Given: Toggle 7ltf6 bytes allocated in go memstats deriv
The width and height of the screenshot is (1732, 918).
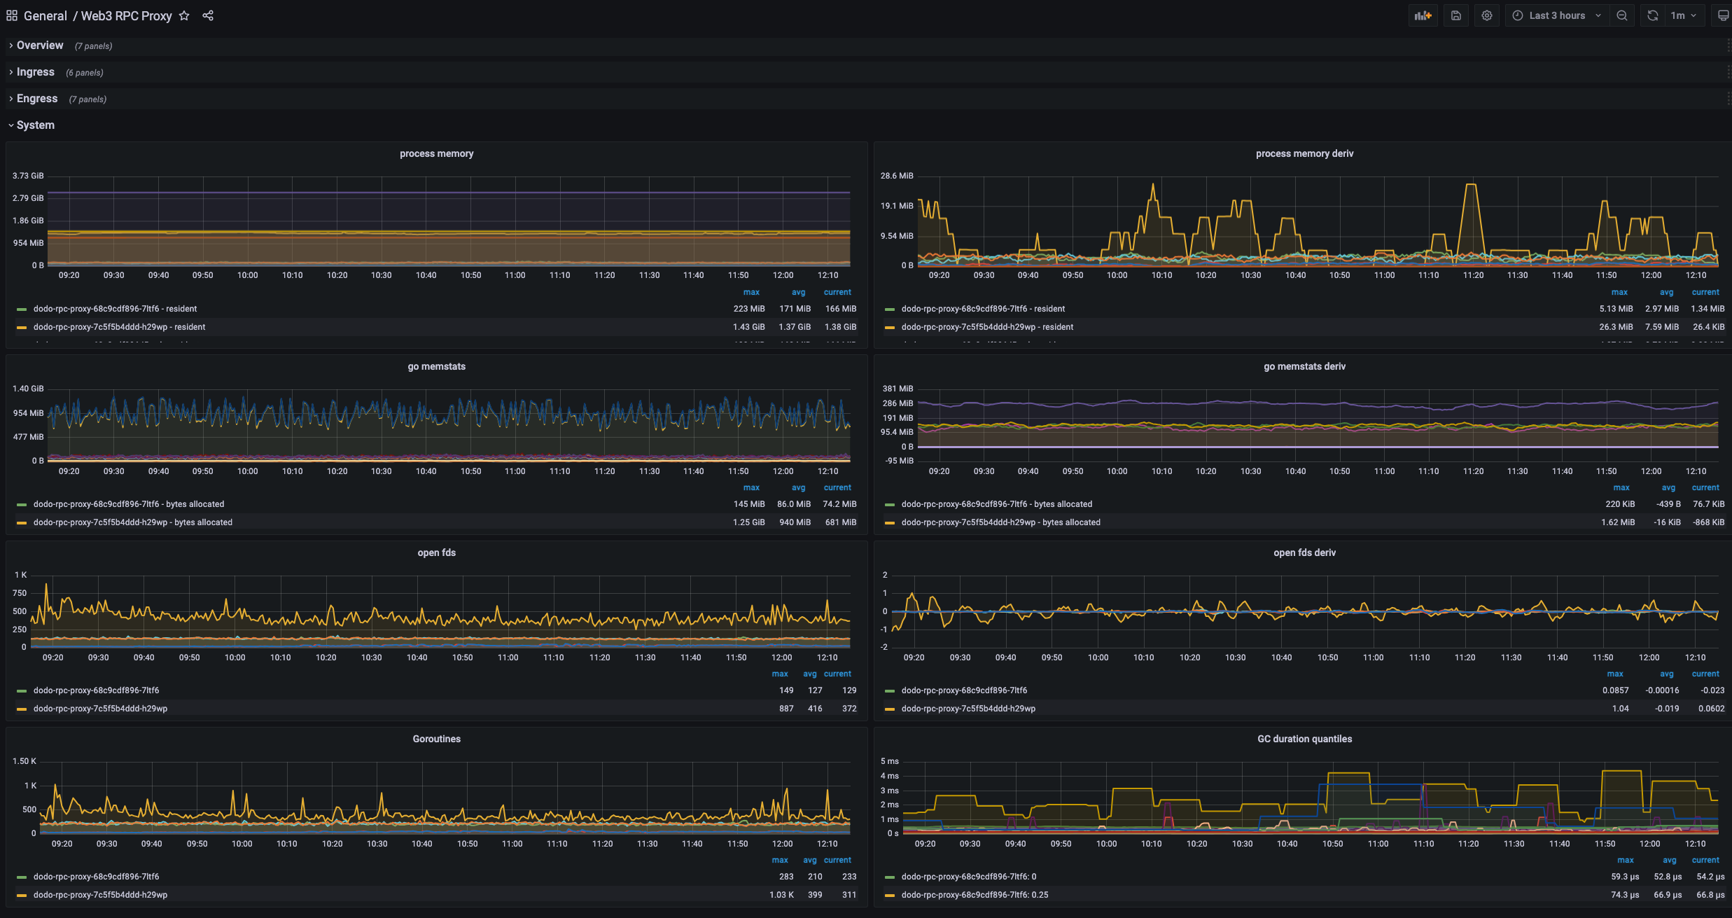Looking at the screenshot, I should tap(997, 504).
